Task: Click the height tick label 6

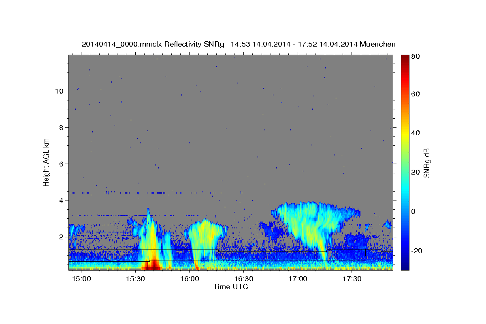Action: [x=61, y=164]
